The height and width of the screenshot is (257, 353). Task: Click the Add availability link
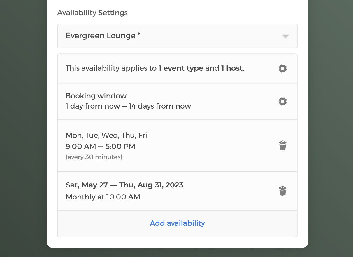pos(177,223)
